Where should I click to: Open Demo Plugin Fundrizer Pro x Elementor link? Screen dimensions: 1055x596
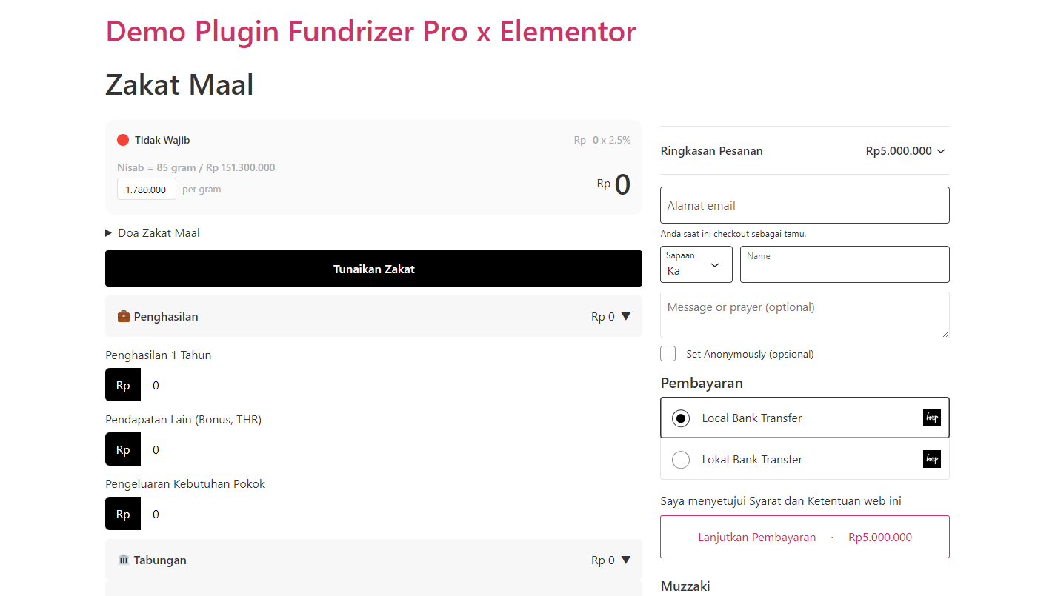[x=371, y=31]
